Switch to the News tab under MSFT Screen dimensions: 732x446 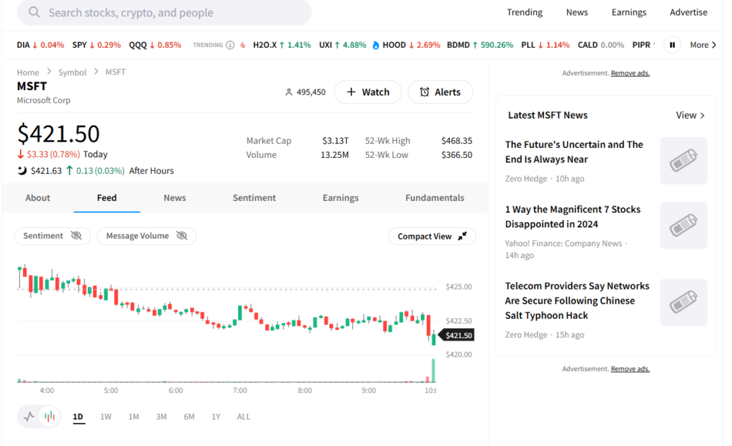174,198
